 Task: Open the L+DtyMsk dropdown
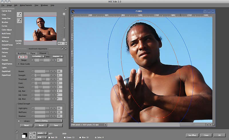pyautogui.click(x=38, y=57)
